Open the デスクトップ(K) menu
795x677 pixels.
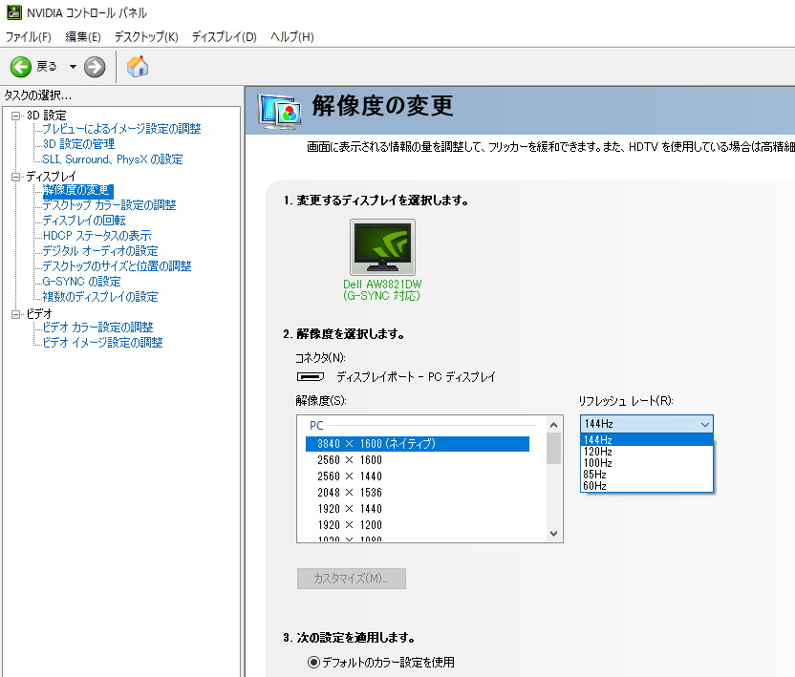tap(146, 37)
